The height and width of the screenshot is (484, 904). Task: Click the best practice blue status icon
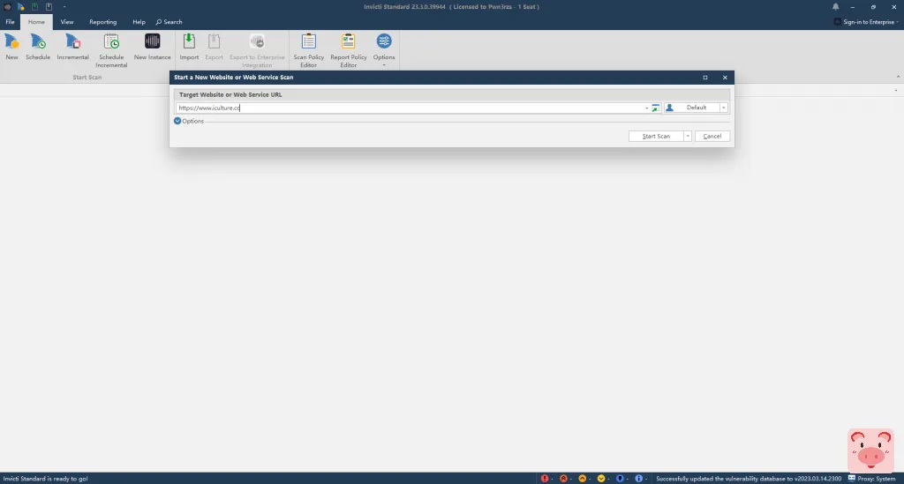(620, 478)
